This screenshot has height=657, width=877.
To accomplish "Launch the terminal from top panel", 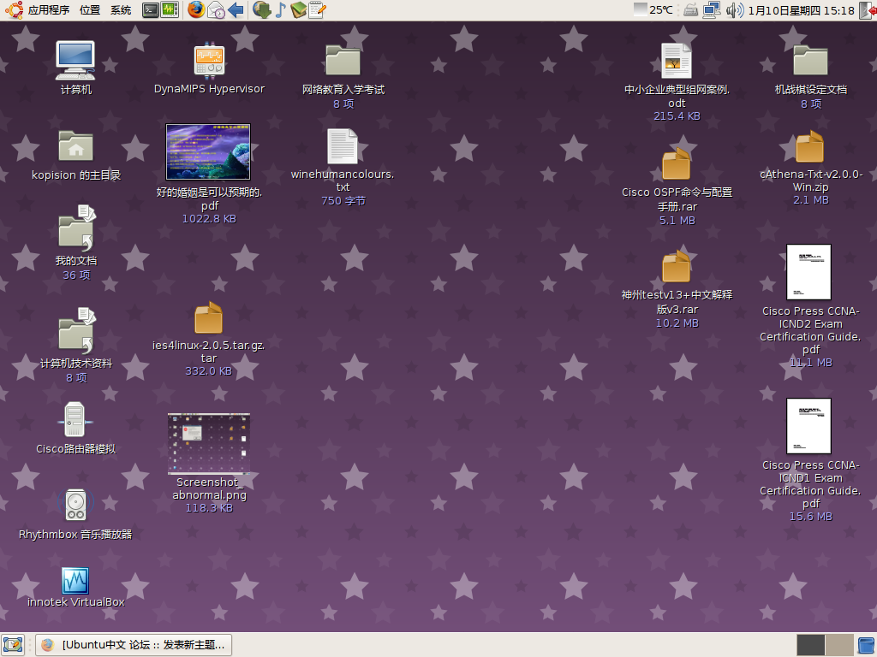I will click(151, 9).
